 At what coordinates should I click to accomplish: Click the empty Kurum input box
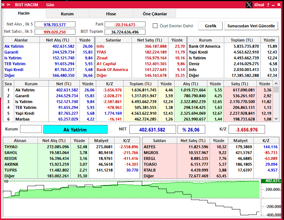pos(31,129)
